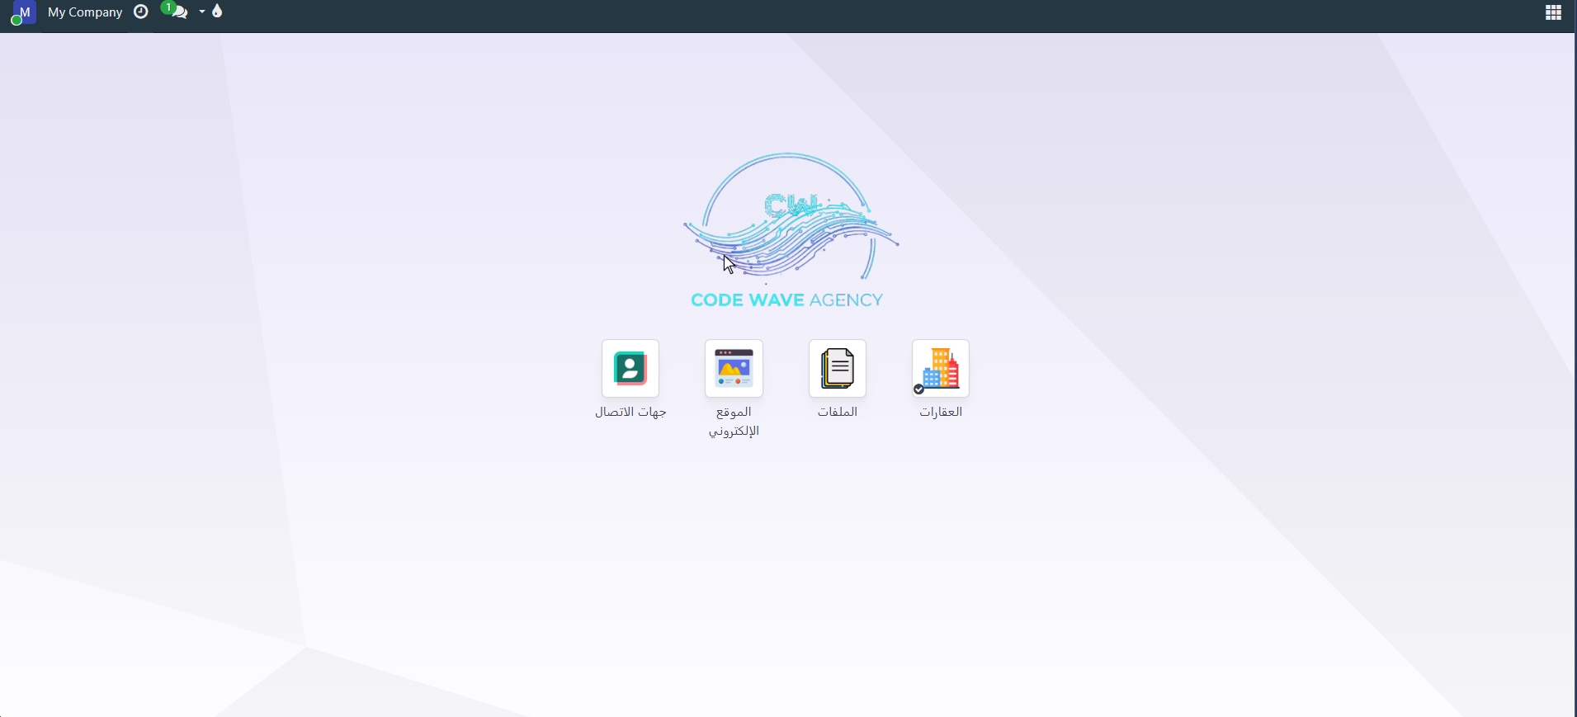Open the apps grid menu icon

(1554, 13)
